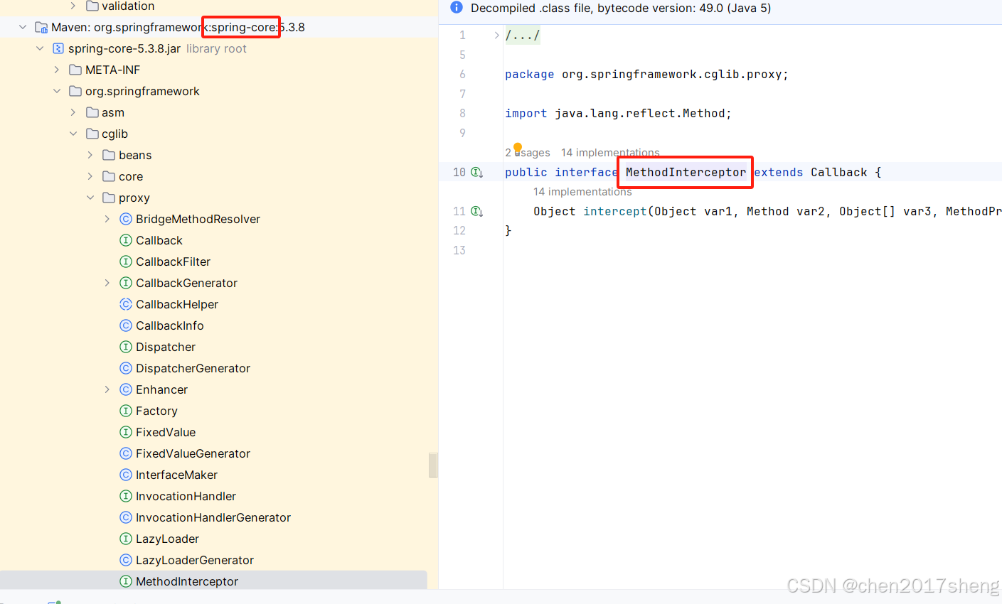Open the 2 usages hint

[x=528, y=153]
